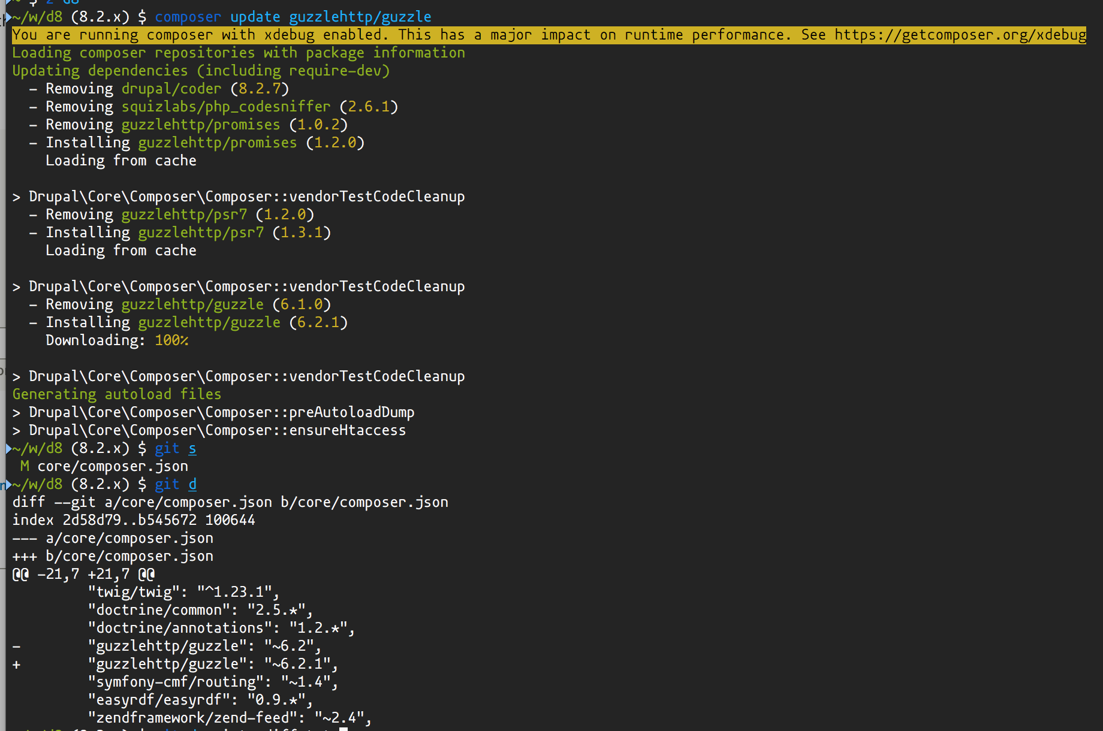Screen dimensions: 1103x731
Task: Click the "twig/twig" dependency line
Action: click(x=184, y=592)
